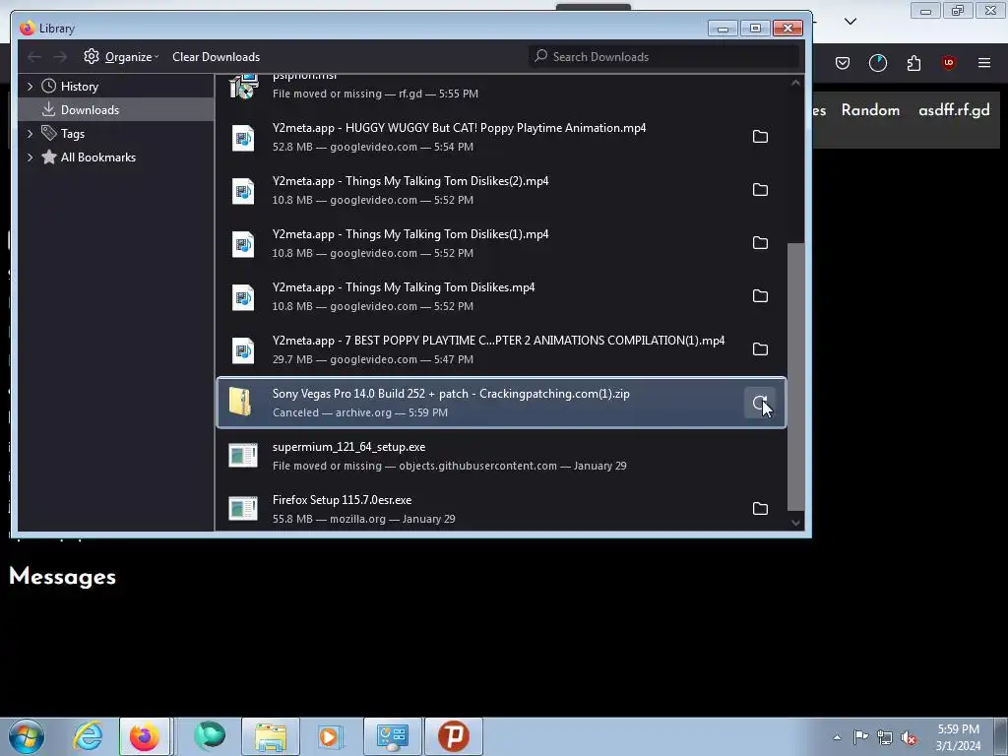
Task: Click the supermium setup file icon
Action: [243, 455]
